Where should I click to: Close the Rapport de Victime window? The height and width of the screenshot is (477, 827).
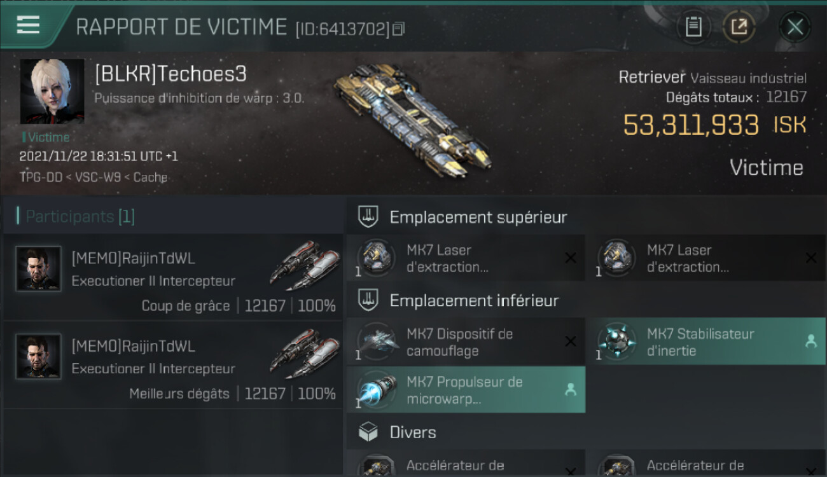tap(795, 27)
